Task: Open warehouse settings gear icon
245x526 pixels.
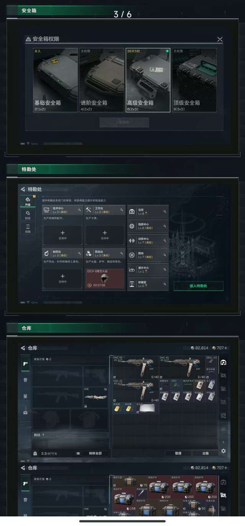Action: tap(223, 451)
